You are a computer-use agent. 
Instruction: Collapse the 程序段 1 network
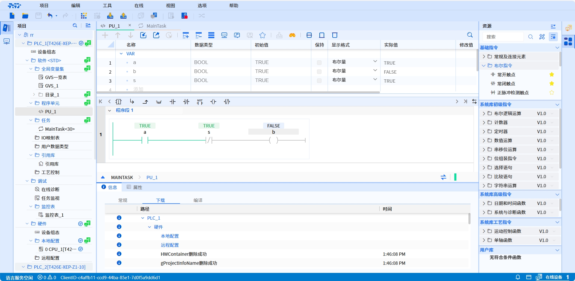click(110, 111)
